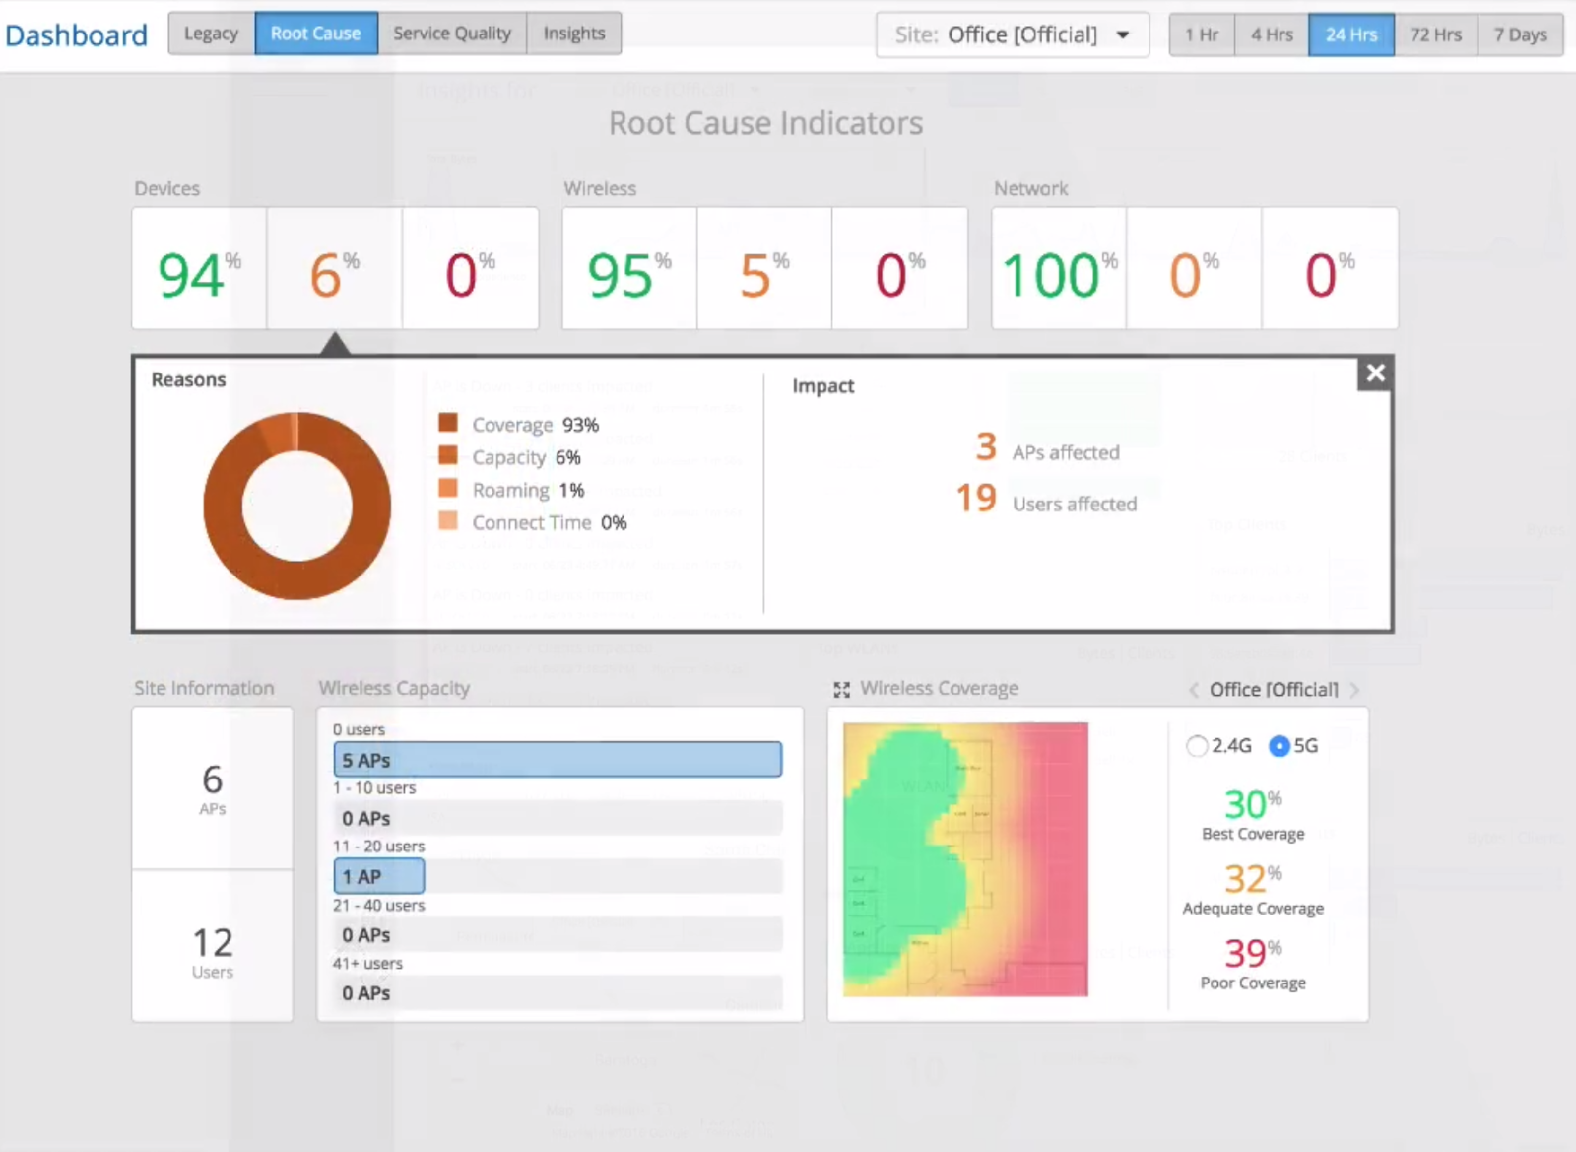Select the 2.4G radio button
Viewport: 1576px width, 1152px height.
tap(1197, 746)
